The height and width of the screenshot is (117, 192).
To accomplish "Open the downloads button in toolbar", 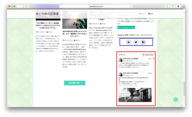I will (x=178, y=6).
